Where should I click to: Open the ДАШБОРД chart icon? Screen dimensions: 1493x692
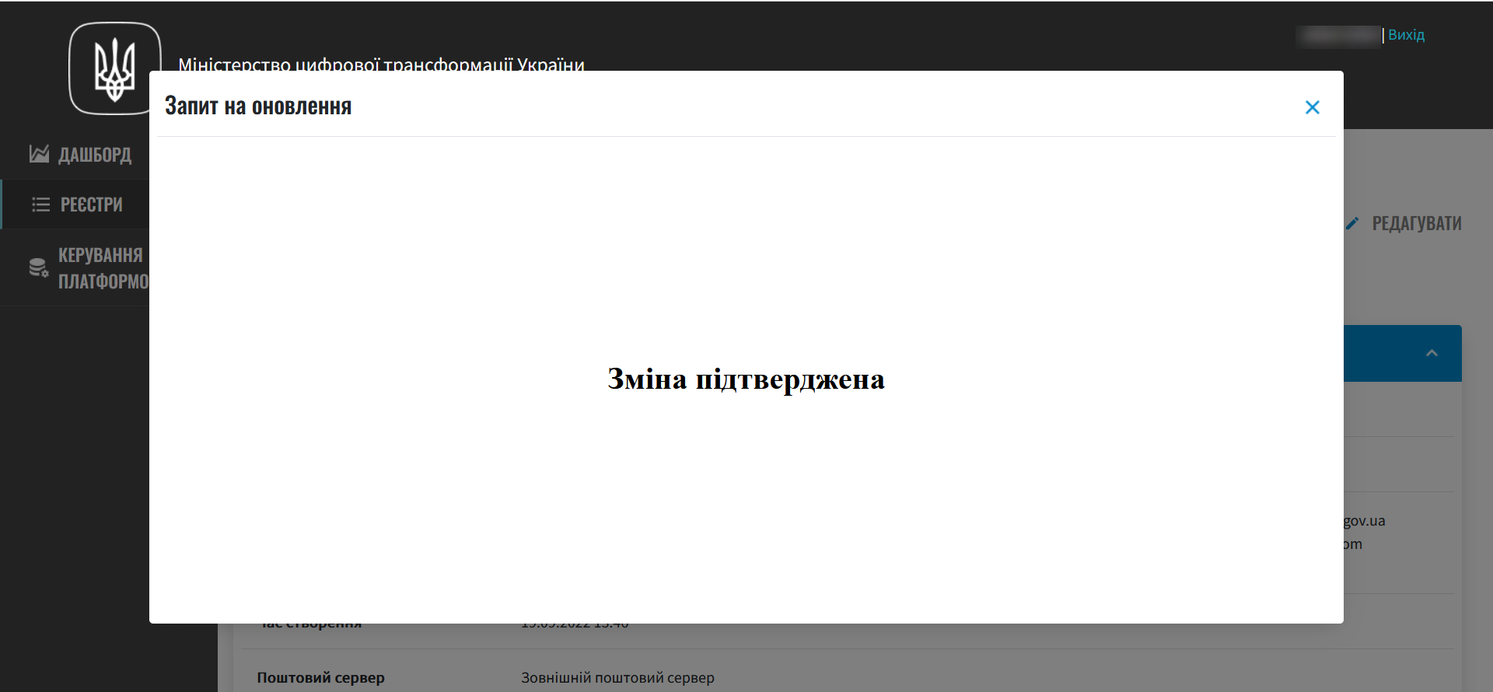coord(39,154)
